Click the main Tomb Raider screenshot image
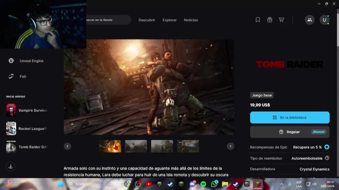This screenshot has height=190, width=339. click(x=149, y=87)
